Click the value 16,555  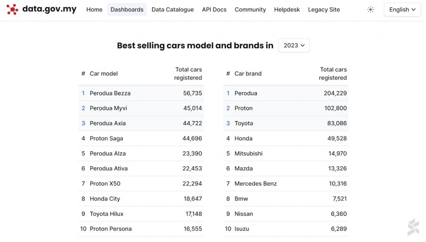[193, 229]
